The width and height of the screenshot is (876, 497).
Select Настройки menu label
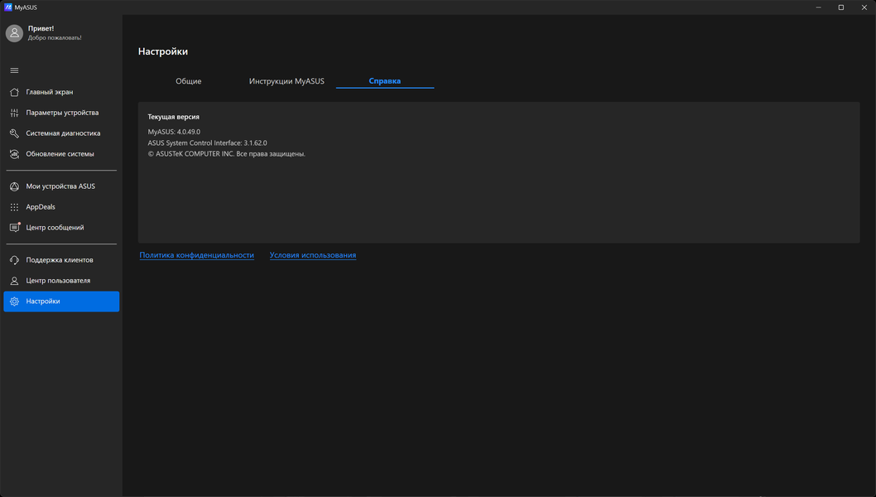click(x=42, y=302)
